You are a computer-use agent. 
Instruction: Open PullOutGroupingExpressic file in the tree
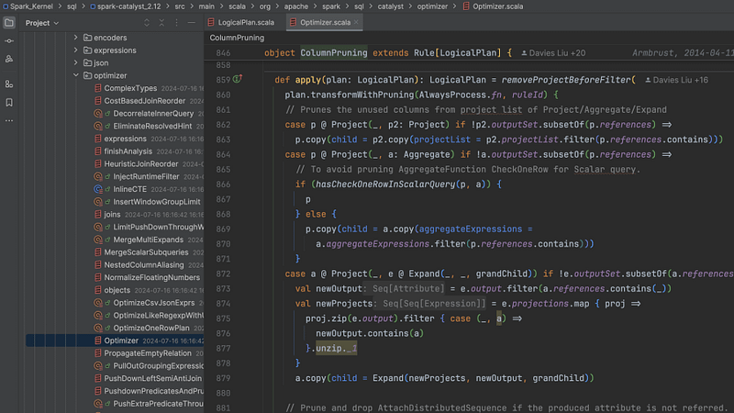[158, 365]
